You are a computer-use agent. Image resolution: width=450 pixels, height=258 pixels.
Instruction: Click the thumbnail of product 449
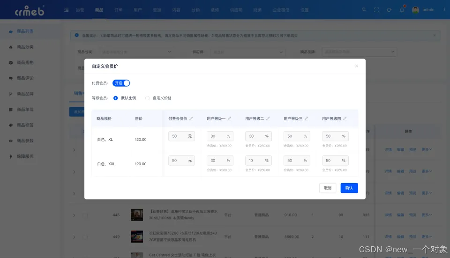pos(137,237)
